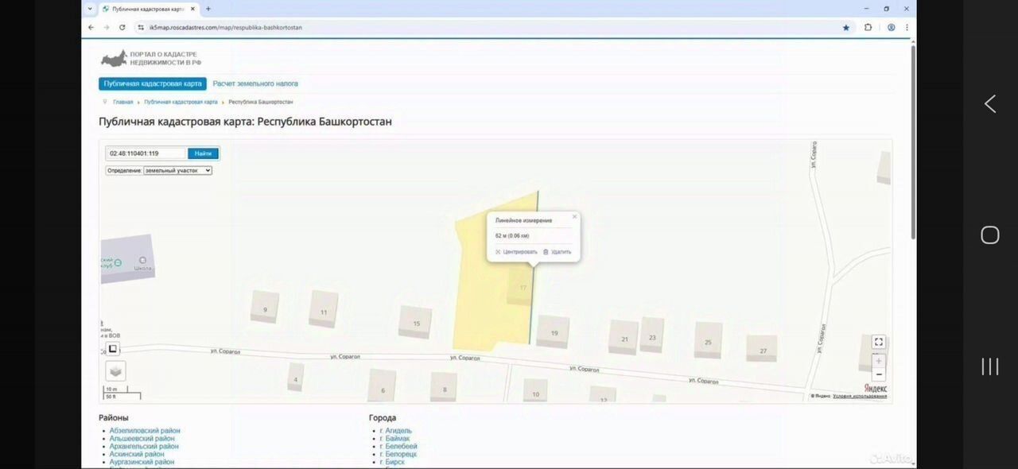The width and height of the screenshot is (1018, 469).
Task: Click building number 9 on map
Action: click(265, 308)
